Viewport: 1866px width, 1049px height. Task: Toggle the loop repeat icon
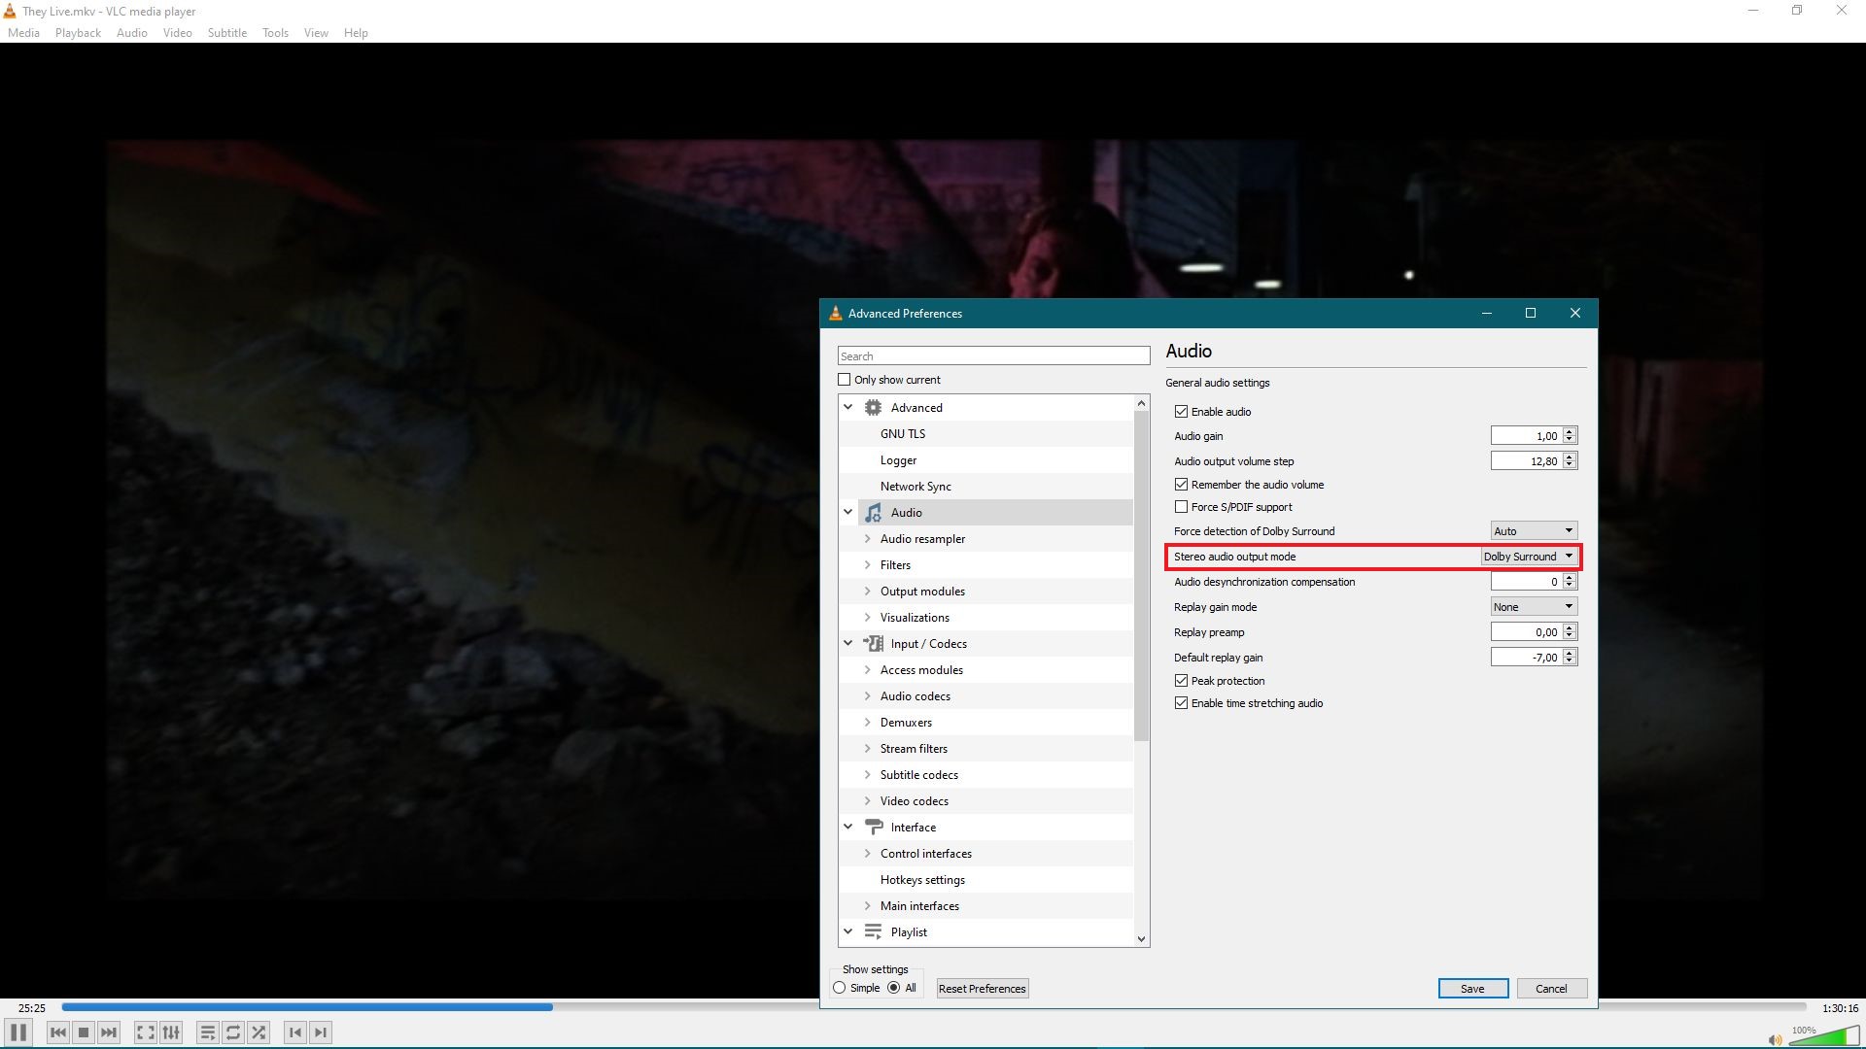pos(233,1032)
